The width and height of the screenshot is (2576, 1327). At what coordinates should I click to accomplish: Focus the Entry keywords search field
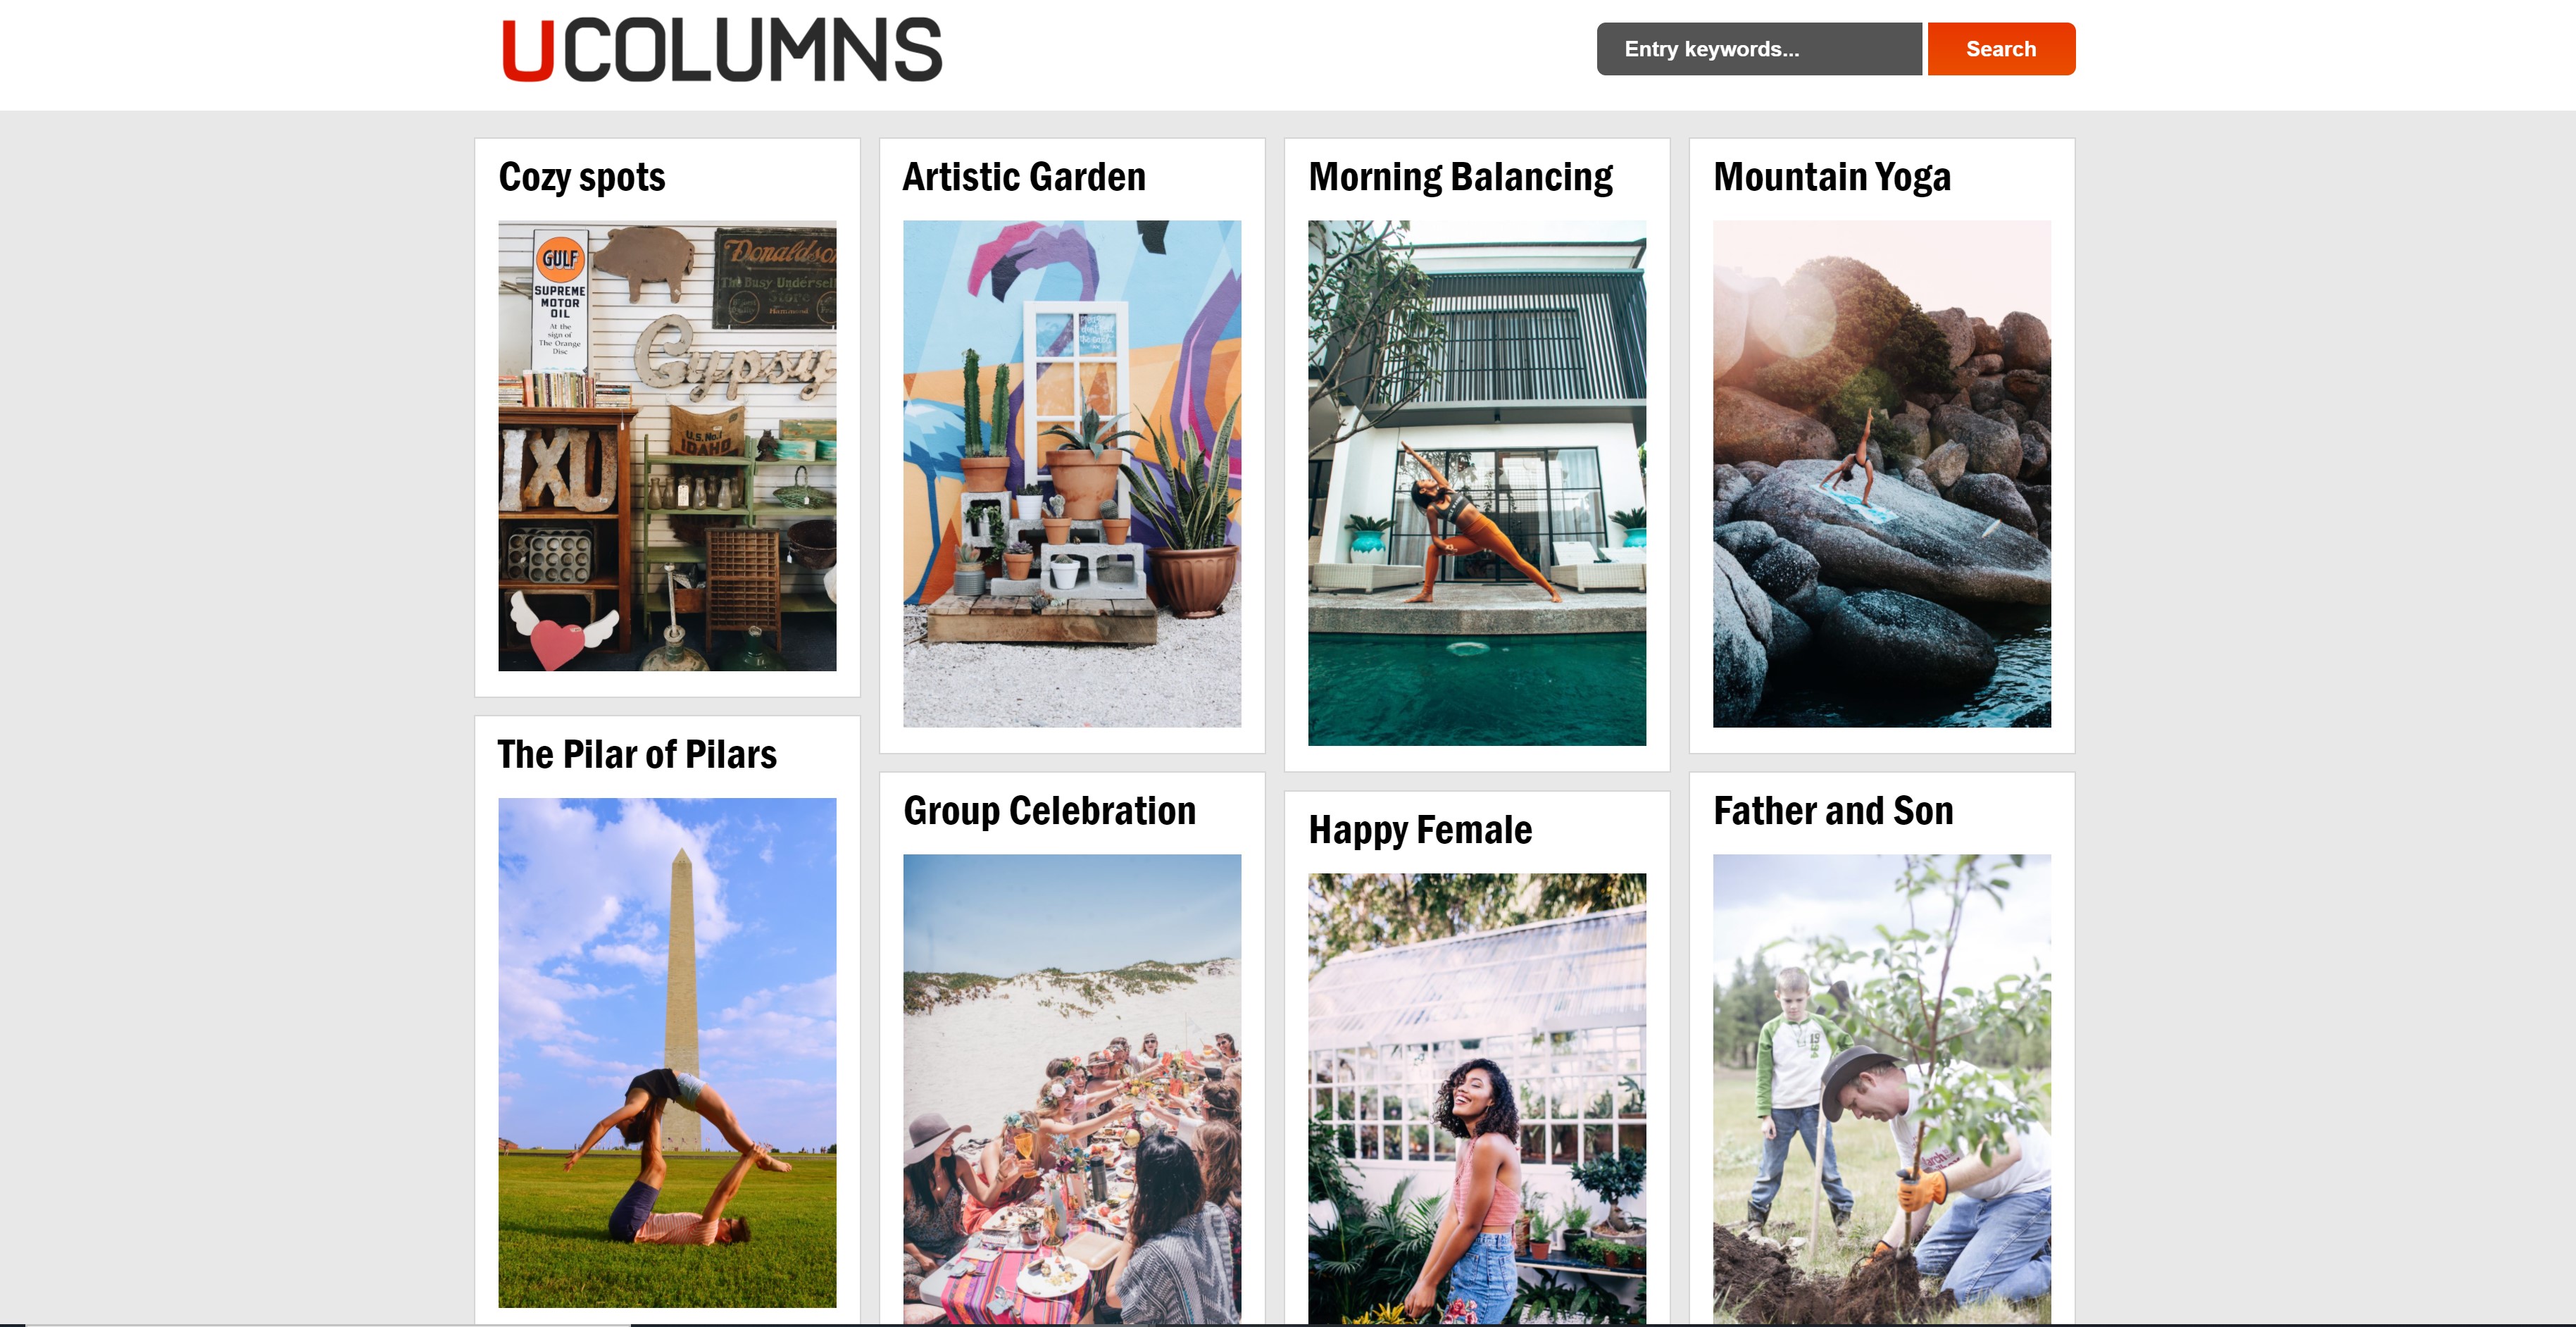tap(1758, 49)
